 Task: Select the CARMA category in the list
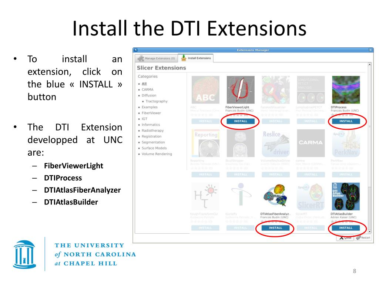click(147, 89)
